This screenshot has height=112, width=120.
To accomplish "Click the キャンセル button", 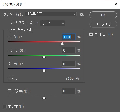I will click(x=103, y=24).
